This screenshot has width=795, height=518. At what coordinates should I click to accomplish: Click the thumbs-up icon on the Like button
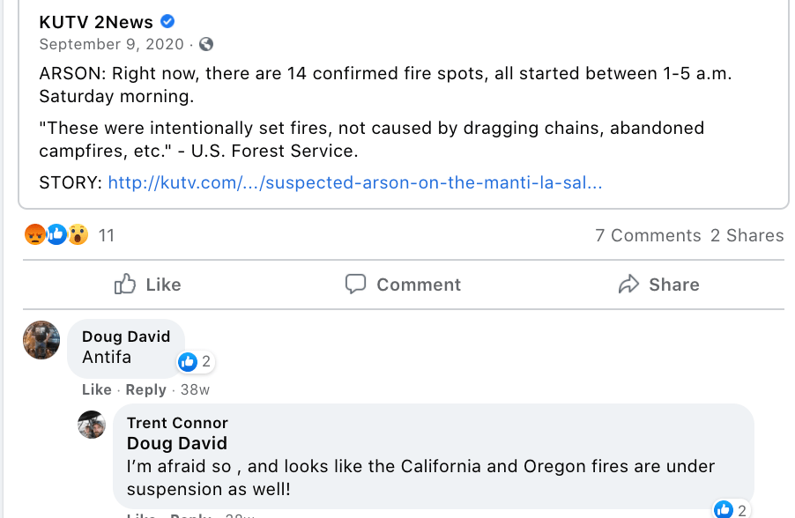coord(125,285)
